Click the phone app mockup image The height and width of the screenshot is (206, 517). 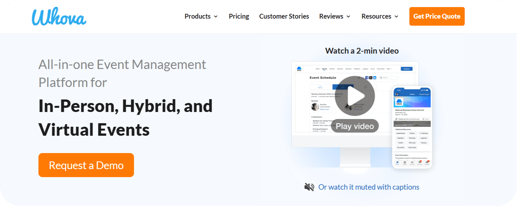point(412,127)
